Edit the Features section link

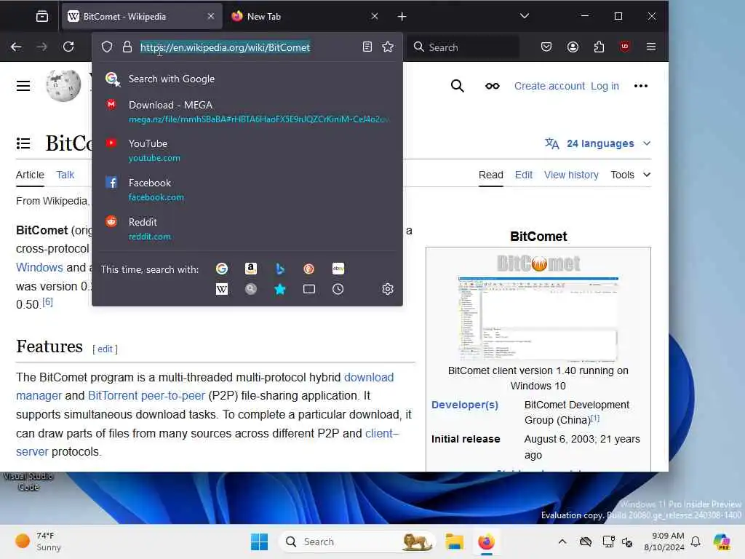click(105, 349)
